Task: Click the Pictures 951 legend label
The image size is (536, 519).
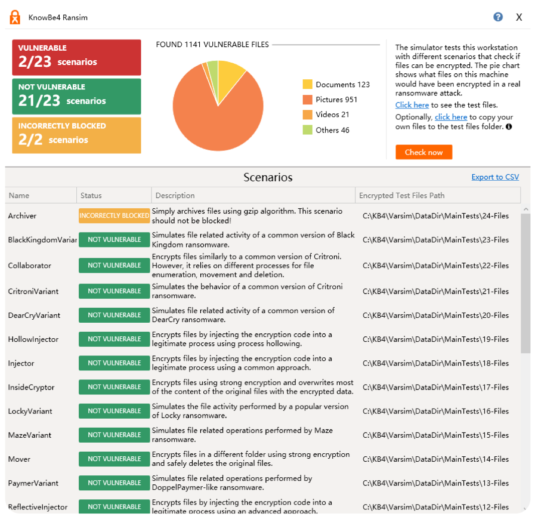Action: pos(336,99)
